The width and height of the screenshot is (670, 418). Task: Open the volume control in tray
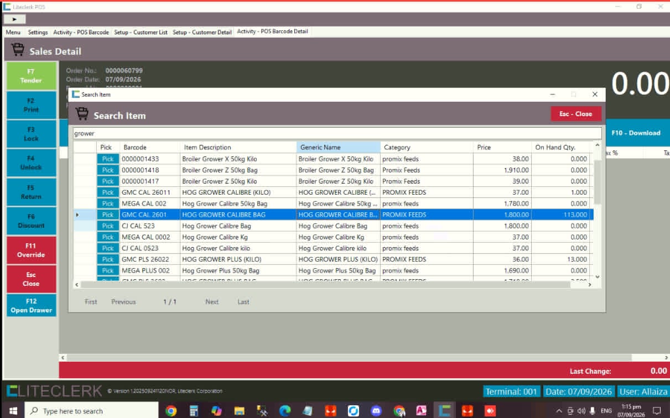click(x=581, y=411)
